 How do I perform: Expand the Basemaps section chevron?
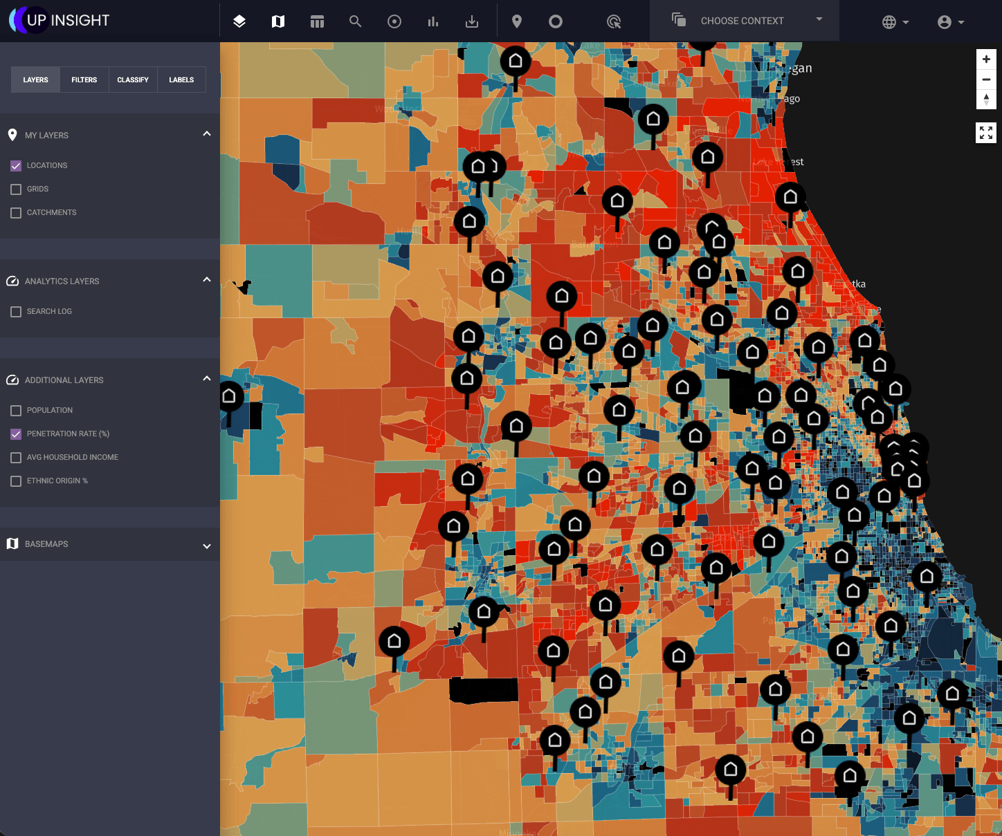point(207,546)
